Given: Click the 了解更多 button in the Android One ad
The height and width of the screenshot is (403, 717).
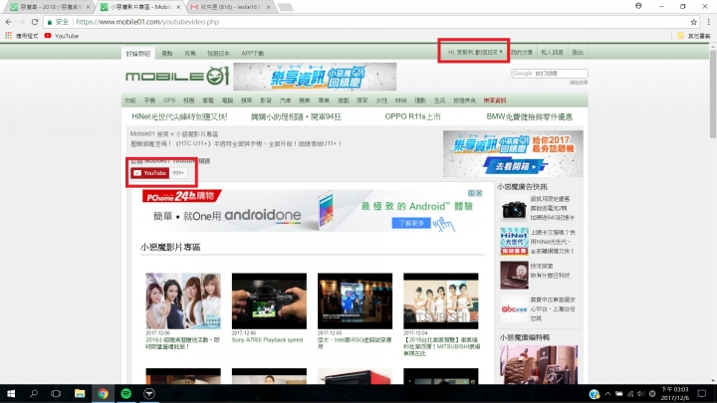Looking at the screenshot, I should click(411, 223).
